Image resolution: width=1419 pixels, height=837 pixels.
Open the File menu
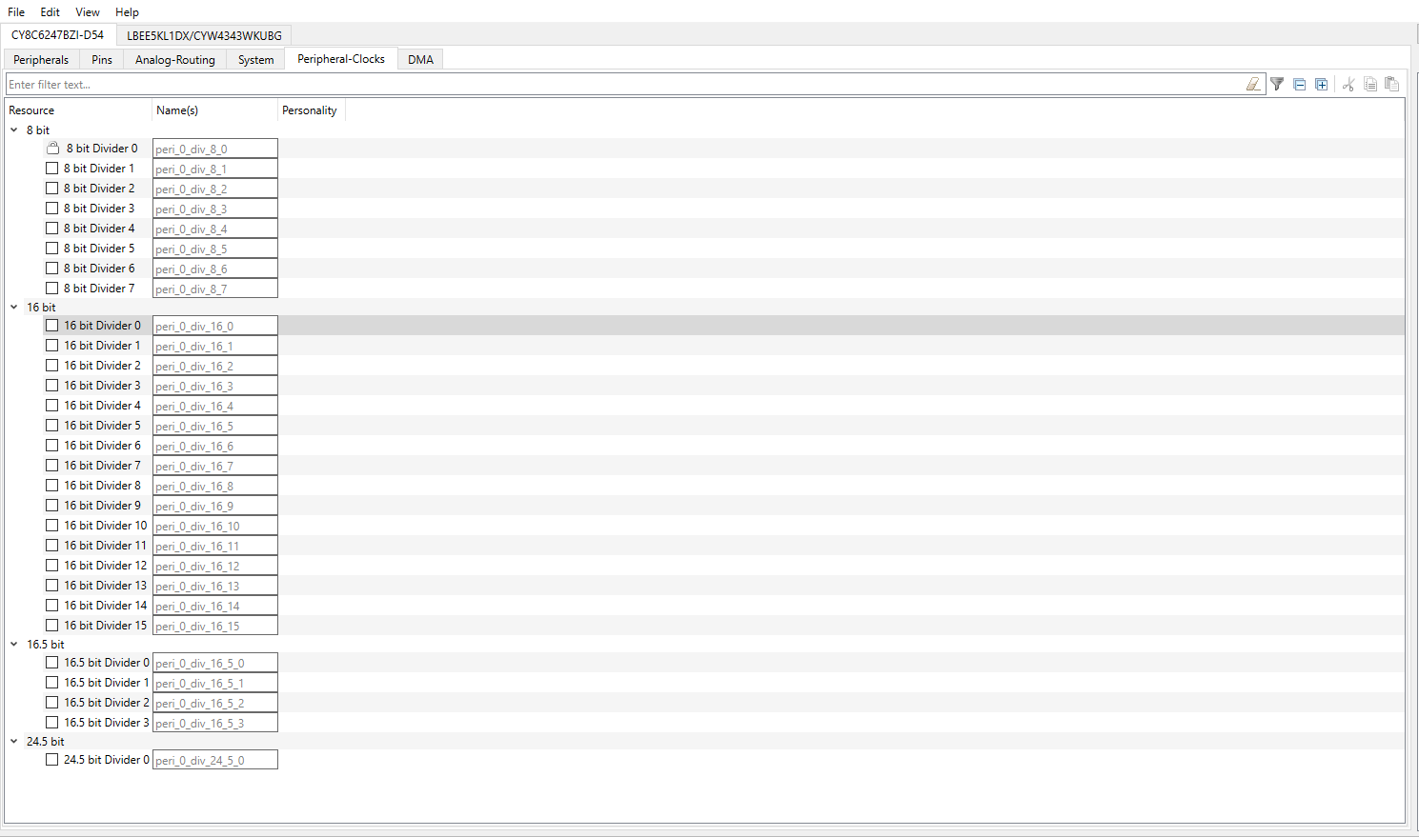tap(16, 11)
